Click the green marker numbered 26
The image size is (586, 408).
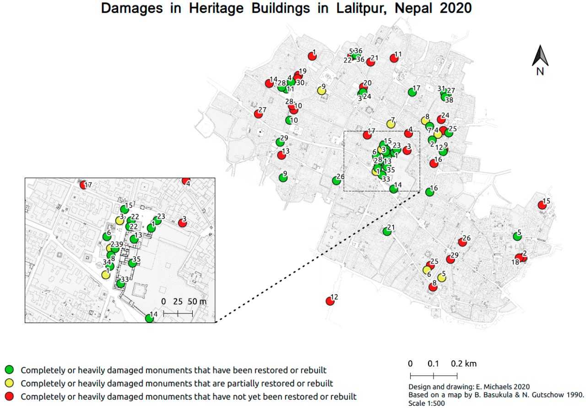pyautogui.click(x=336, y=180)
